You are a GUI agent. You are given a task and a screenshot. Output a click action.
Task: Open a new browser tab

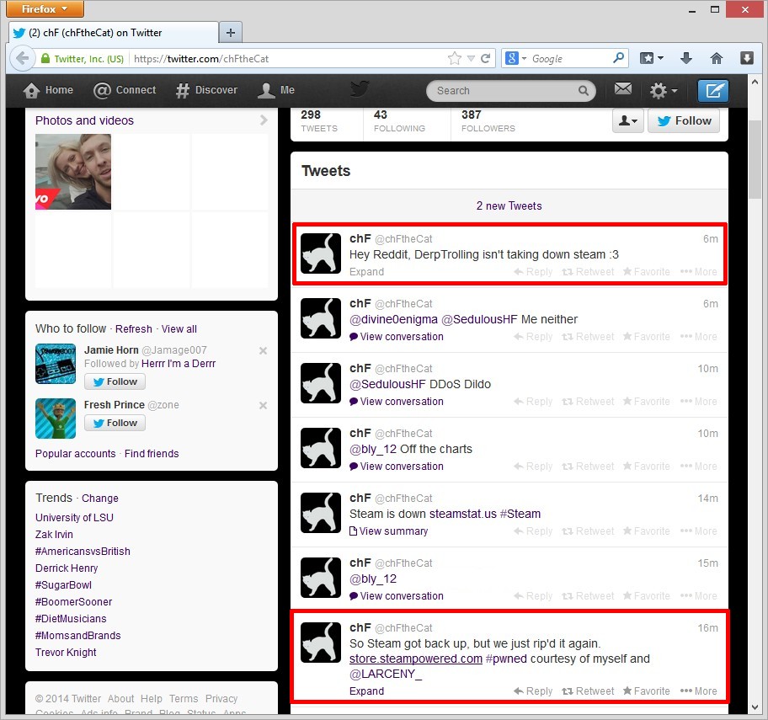coord(231,33)
